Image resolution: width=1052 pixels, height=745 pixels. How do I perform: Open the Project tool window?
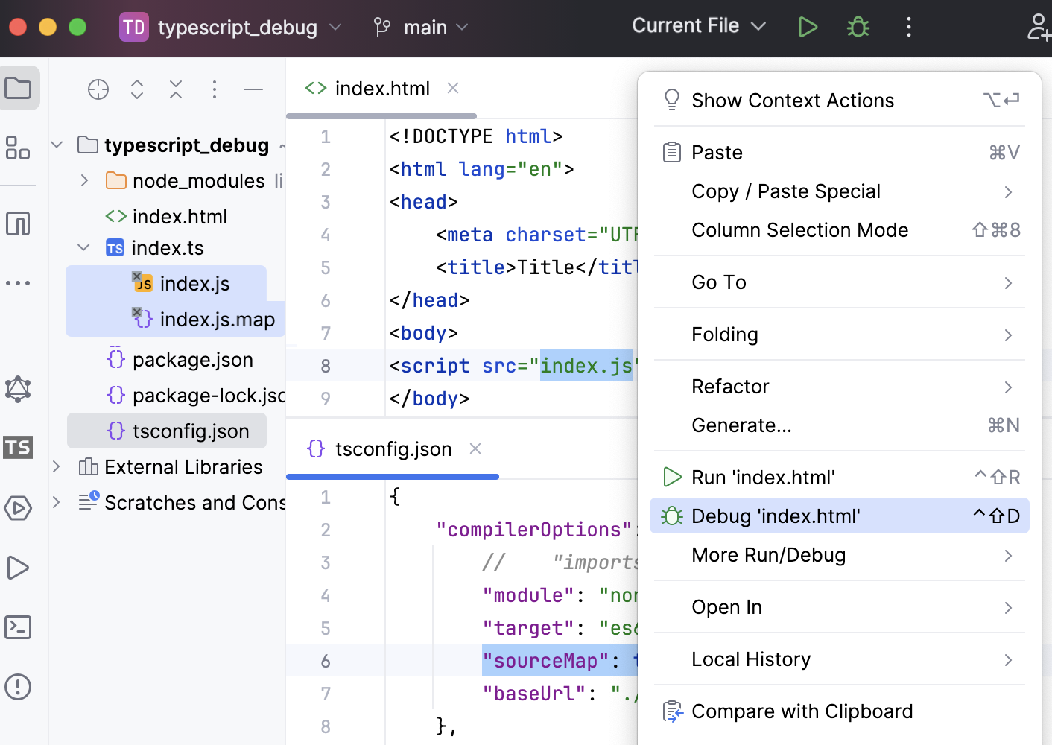click(x=19, y=88)
